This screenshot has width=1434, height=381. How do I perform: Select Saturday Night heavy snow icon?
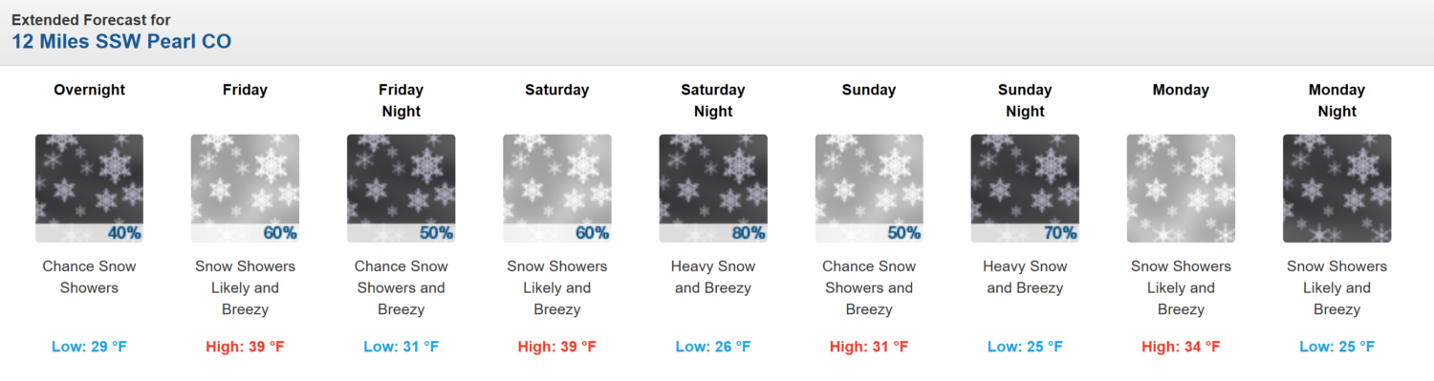pyautogui.click(x=713, y=188)
